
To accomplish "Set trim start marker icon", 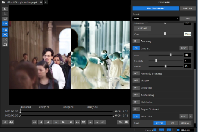I will point(90,122).
